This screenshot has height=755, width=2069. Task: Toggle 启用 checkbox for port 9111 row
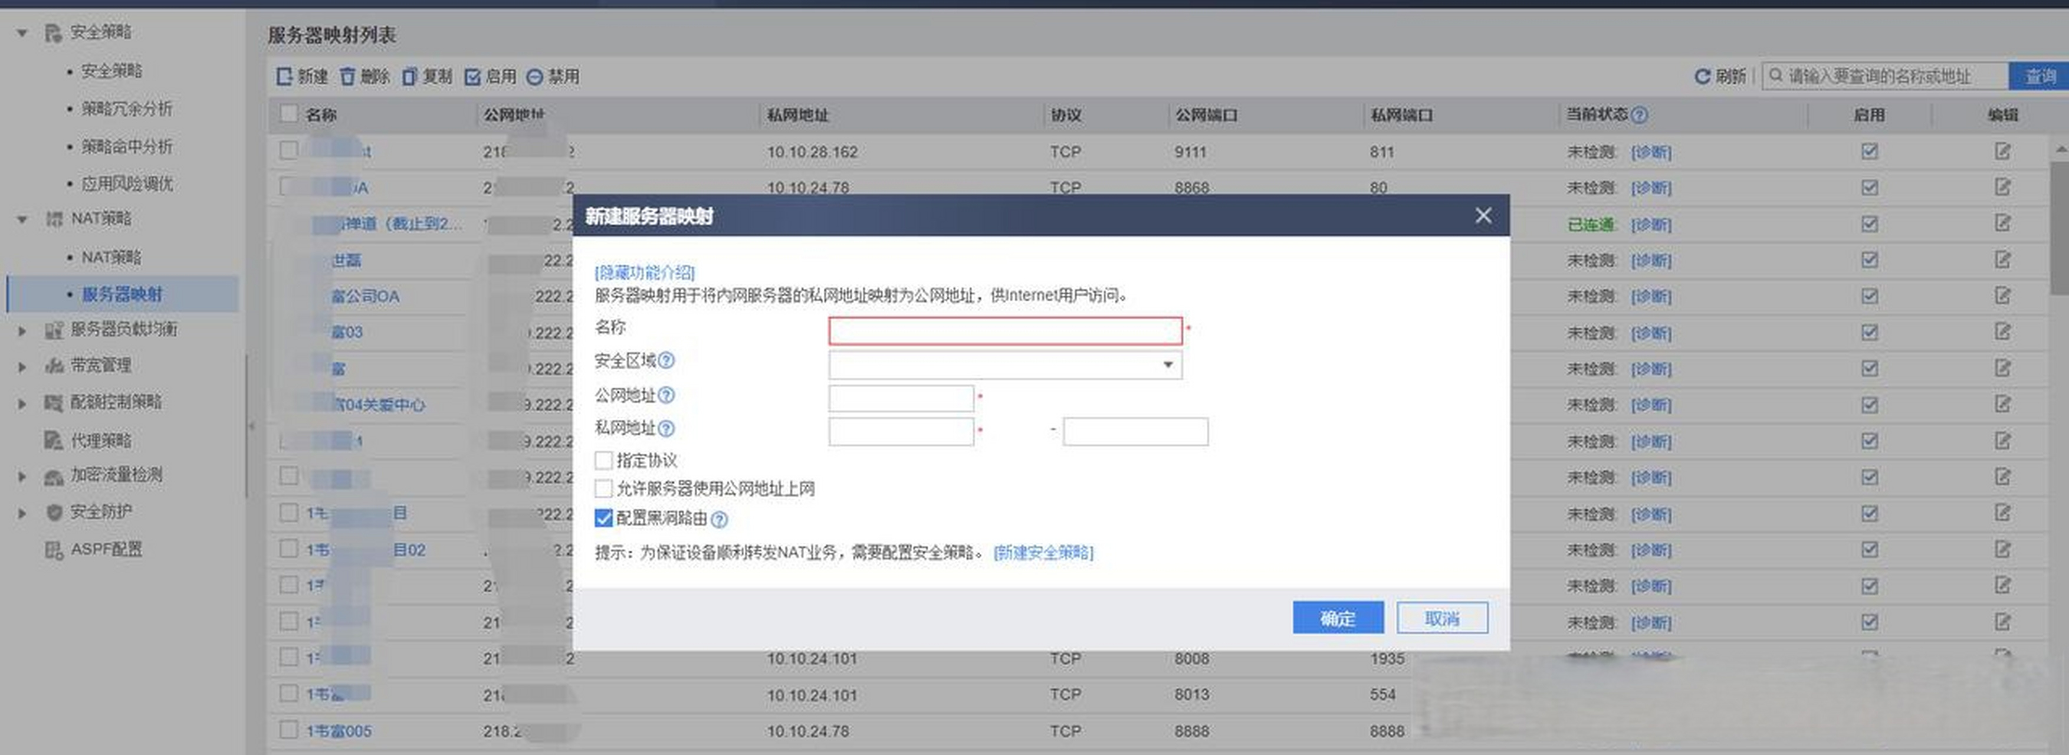coord(1870,151)
